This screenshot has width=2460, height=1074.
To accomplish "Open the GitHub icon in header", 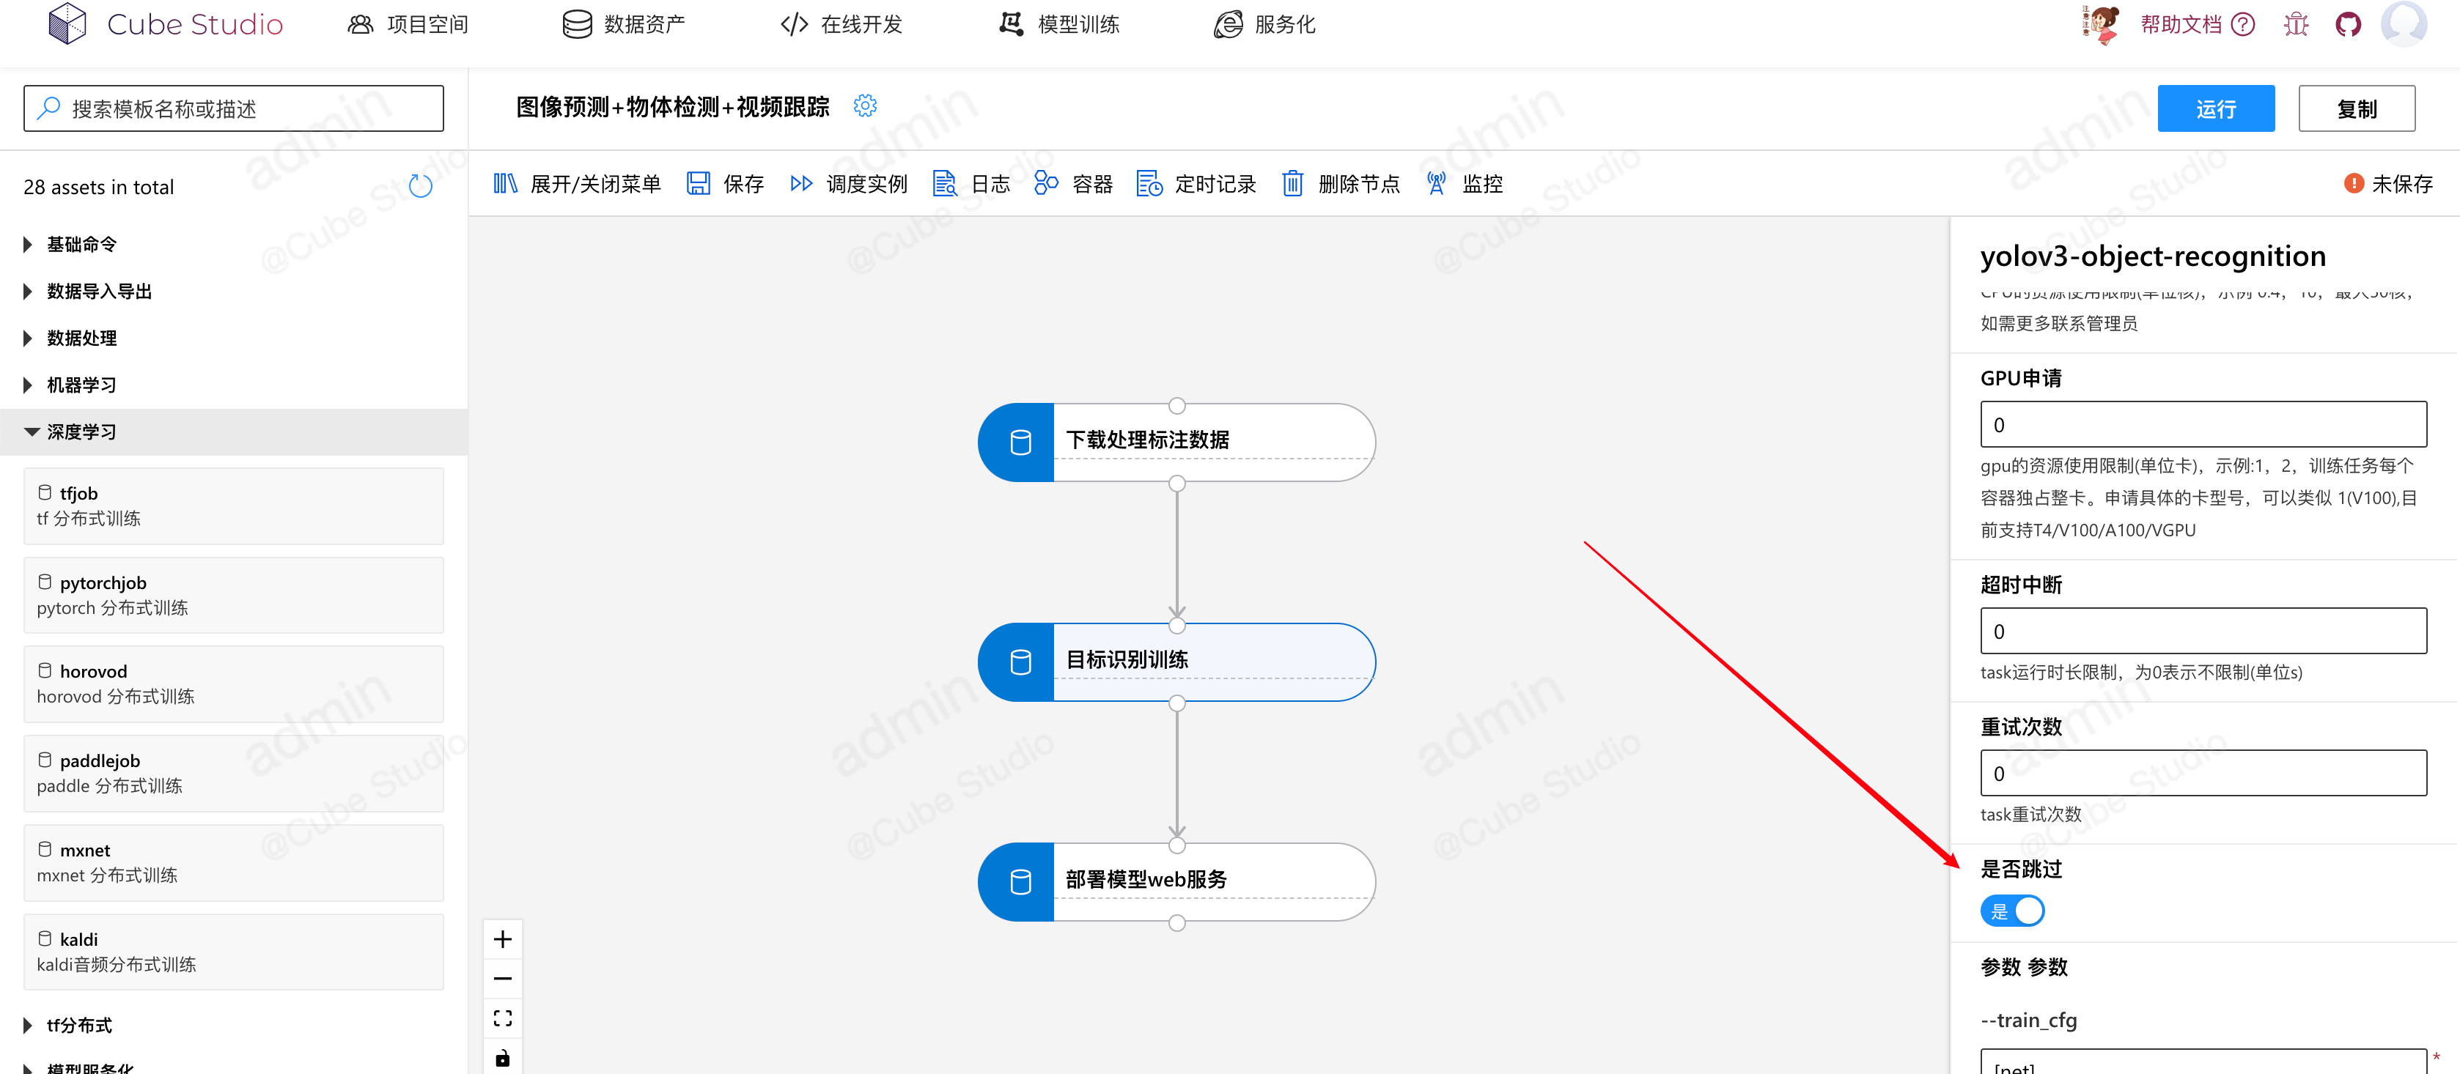I will 2347,25.
